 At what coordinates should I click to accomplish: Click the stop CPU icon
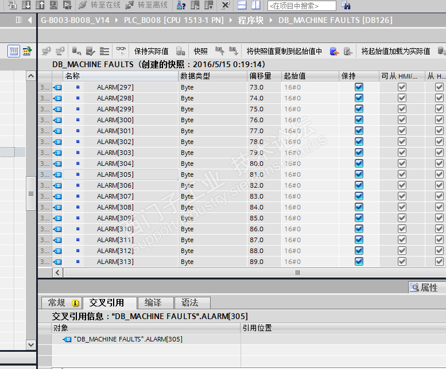(209, 5)
